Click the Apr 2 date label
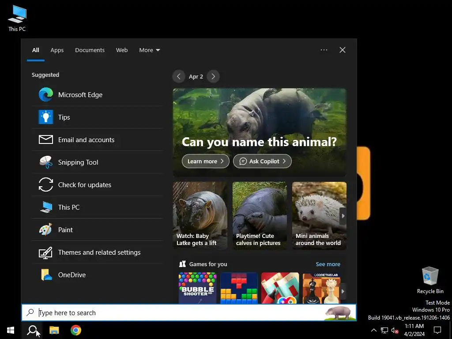452x339 pixels. [x=196, y=77]
